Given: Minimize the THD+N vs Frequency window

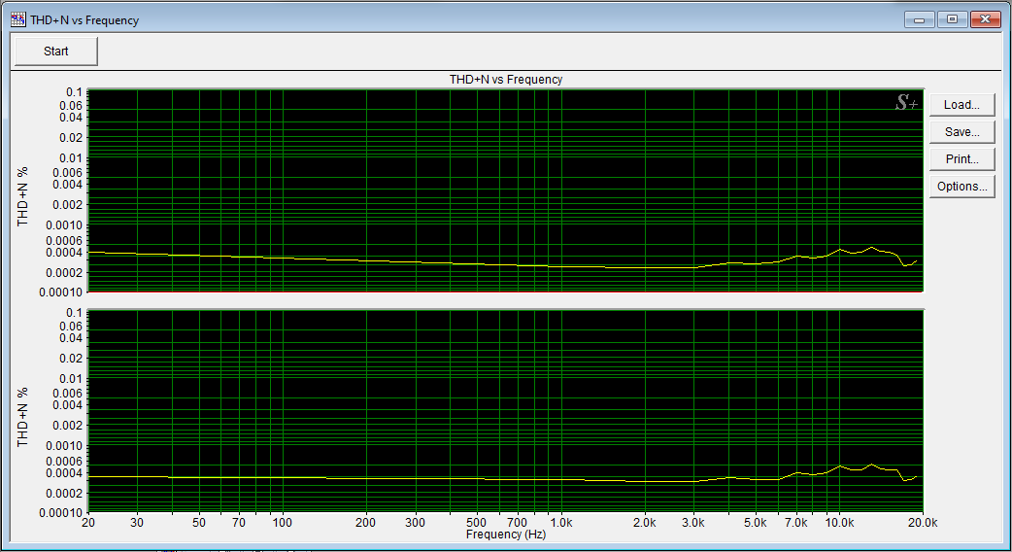Looking at the screenshot, I should point(919,19).
